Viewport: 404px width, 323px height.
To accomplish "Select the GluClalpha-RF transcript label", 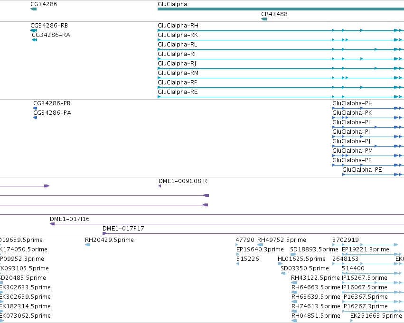I will (x=177, y=83).
